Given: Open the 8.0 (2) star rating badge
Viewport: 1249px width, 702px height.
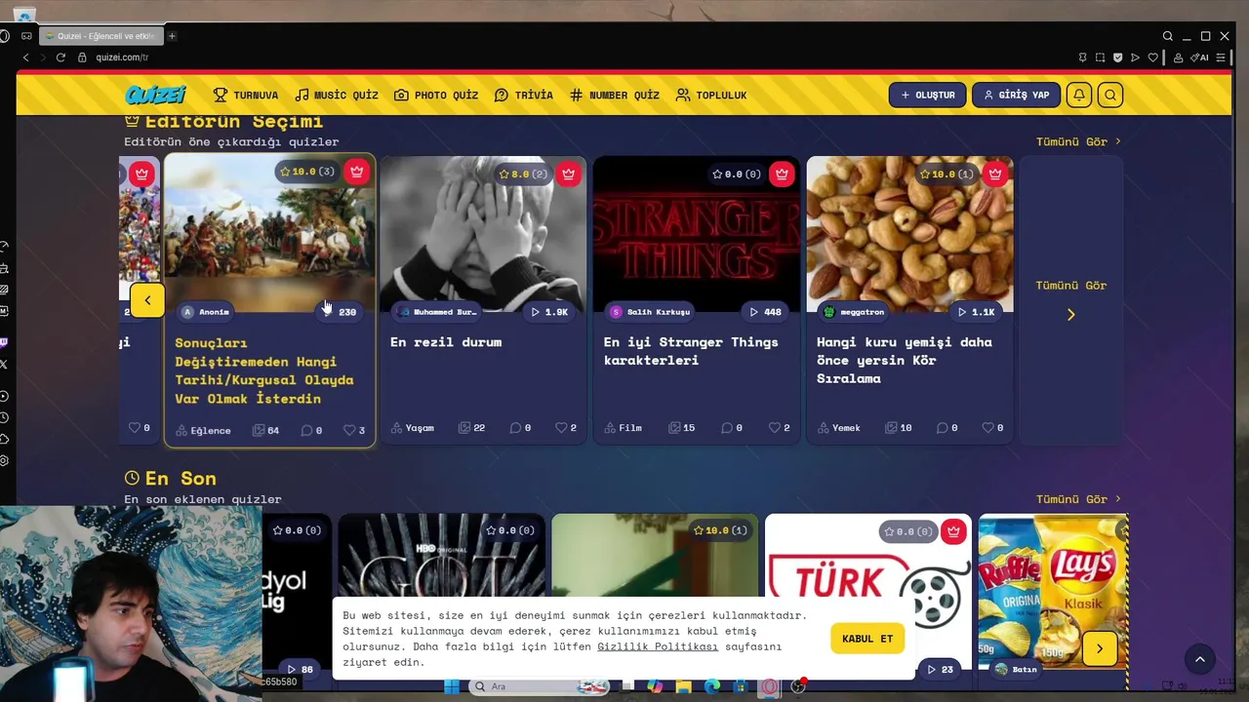Looking at the screenshot, I should [x=522, y=174].
